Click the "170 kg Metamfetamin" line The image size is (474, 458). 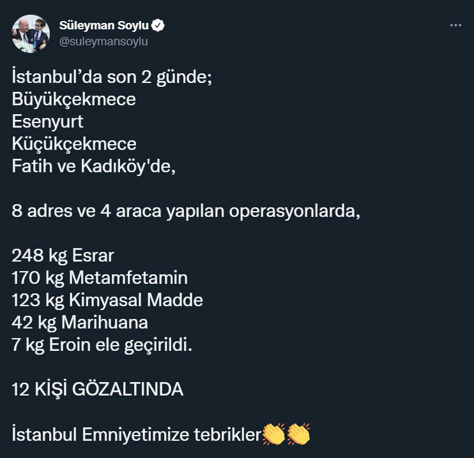100,277
